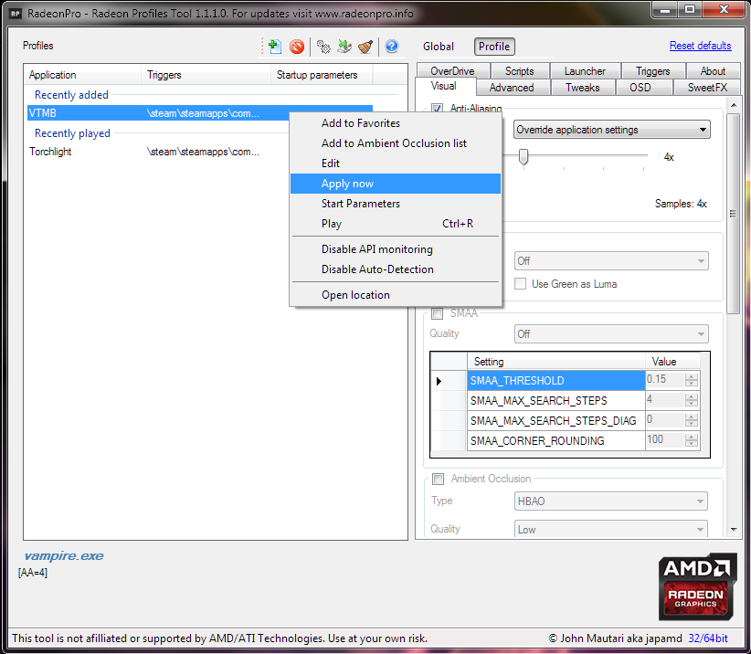Click the settings panel scroll down arrow
Screen dimensions: 751x654
[734, 530]
